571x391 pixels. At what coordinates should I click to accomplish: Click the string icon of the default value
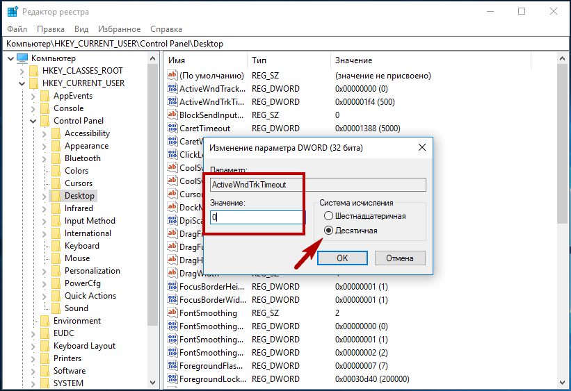172,75
